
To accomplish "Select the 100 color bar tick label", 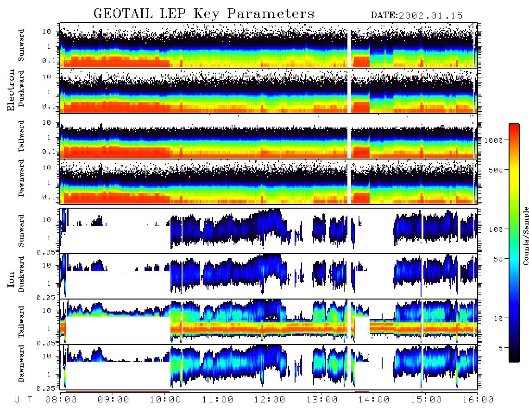I will pos(496,229).
